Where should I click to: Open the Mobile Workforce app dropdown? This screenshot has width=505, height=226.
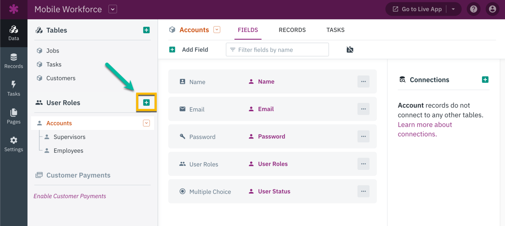point(112,9)
